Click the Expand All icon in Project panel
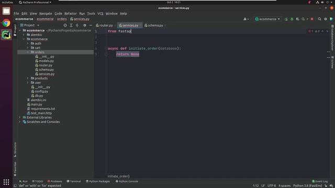This screenshot has height=188, width=335. coord(71,25)
